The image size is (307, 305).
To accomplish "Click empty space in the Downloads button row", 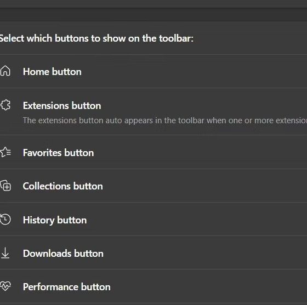I will (x=196, y=253).
